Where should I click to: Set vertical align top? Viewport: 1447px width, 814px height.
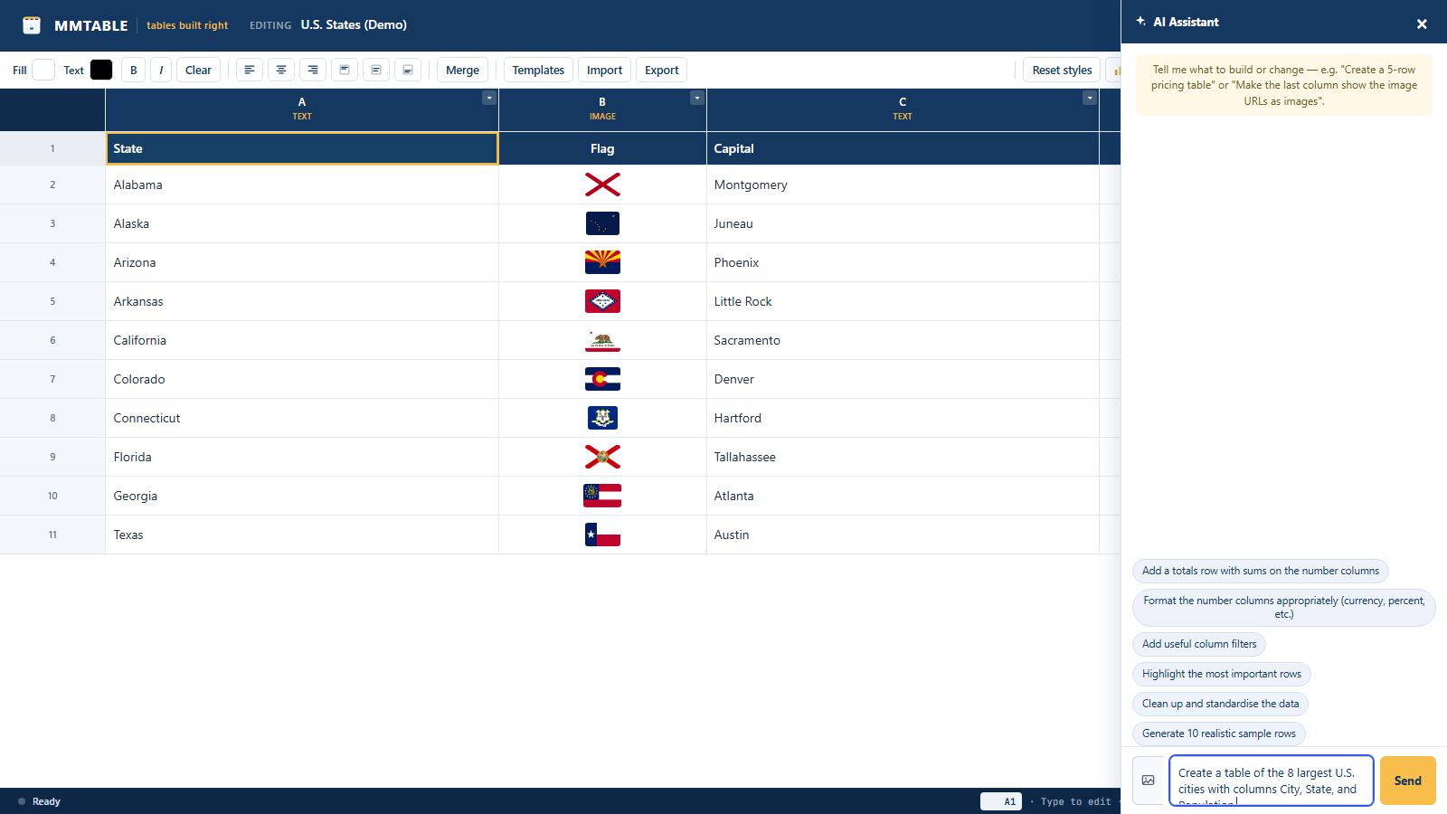pos(345,70)
